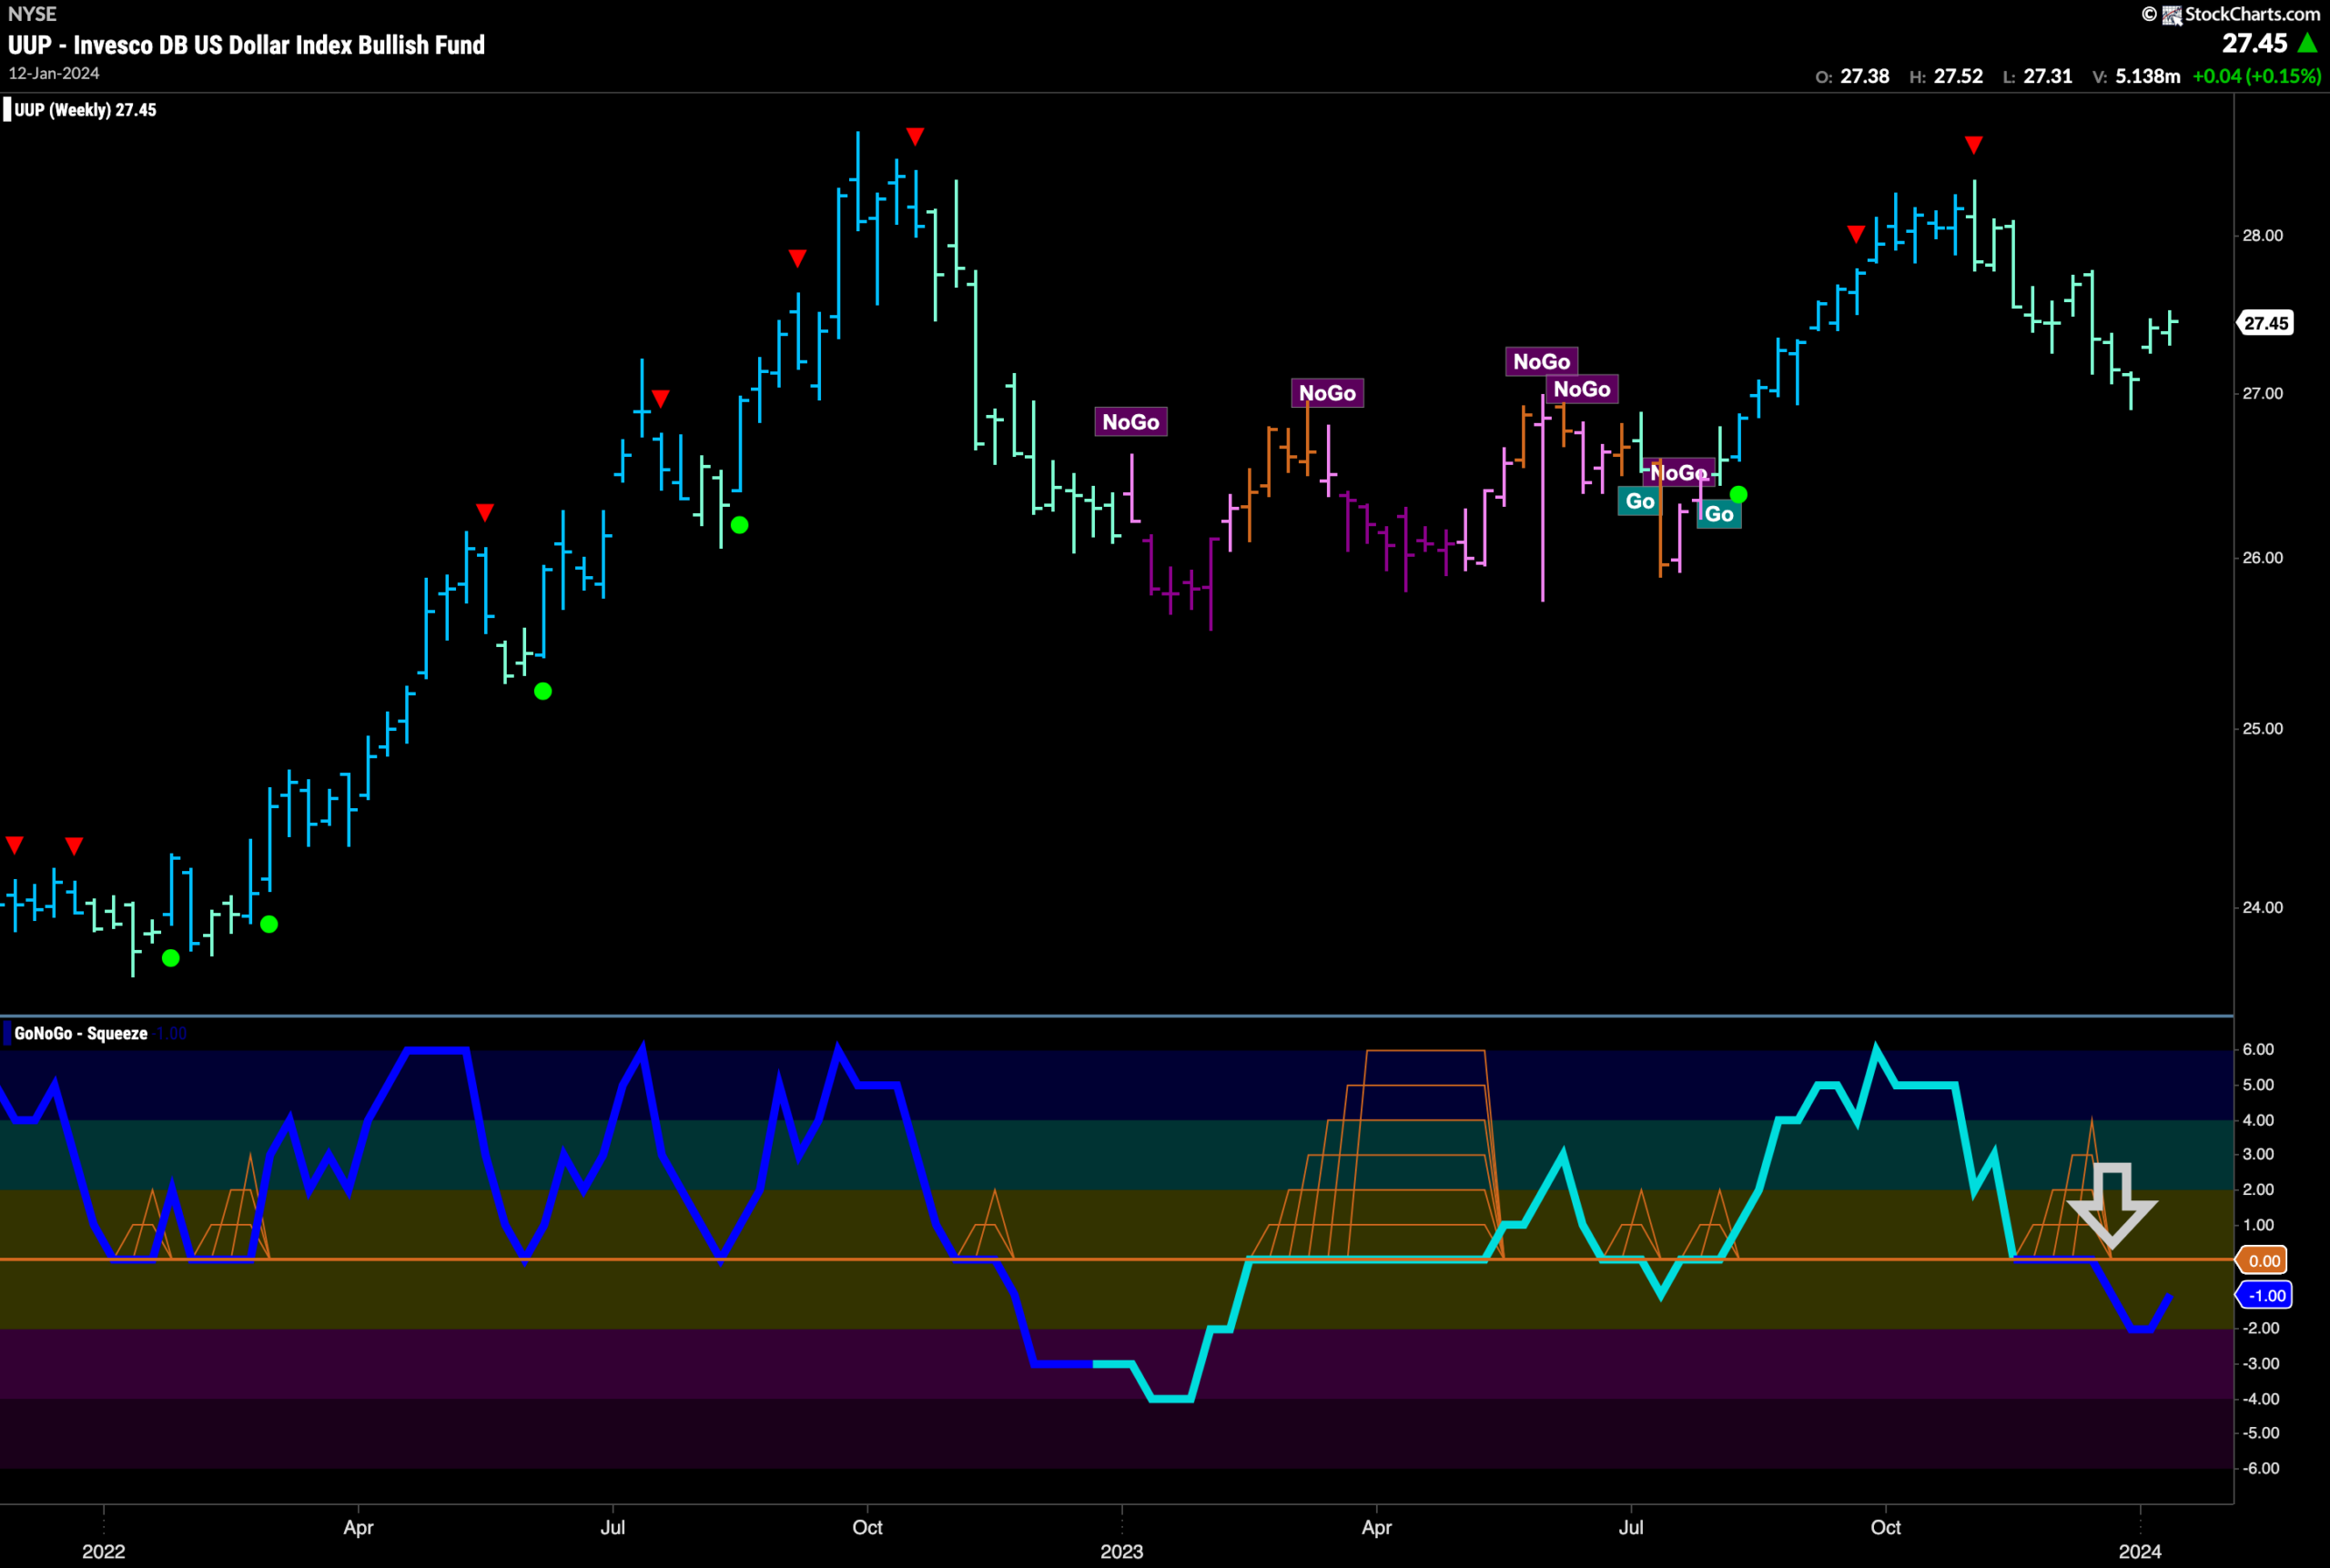The height and width of the screenshot is (1568, 2330).
Task: Click the green circle below the June 2022 low
Action: click(x=543, y=691)
